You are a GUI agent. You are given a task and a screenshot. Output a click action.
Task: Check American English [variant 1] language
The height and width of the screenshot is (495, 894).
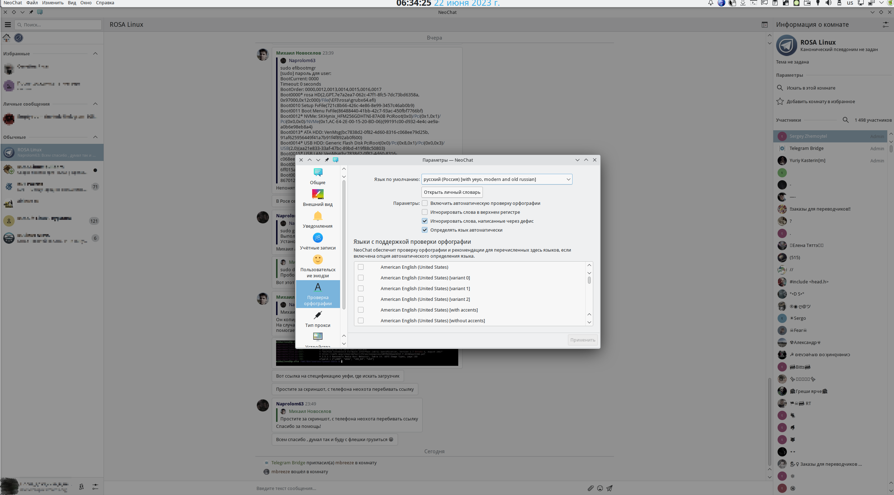[x=361, y=288]
